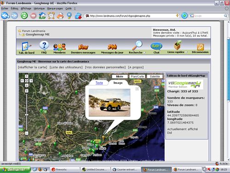
Task: Pan the map up with the arrow
Action: pyautogui.click(x=27, y=76)
